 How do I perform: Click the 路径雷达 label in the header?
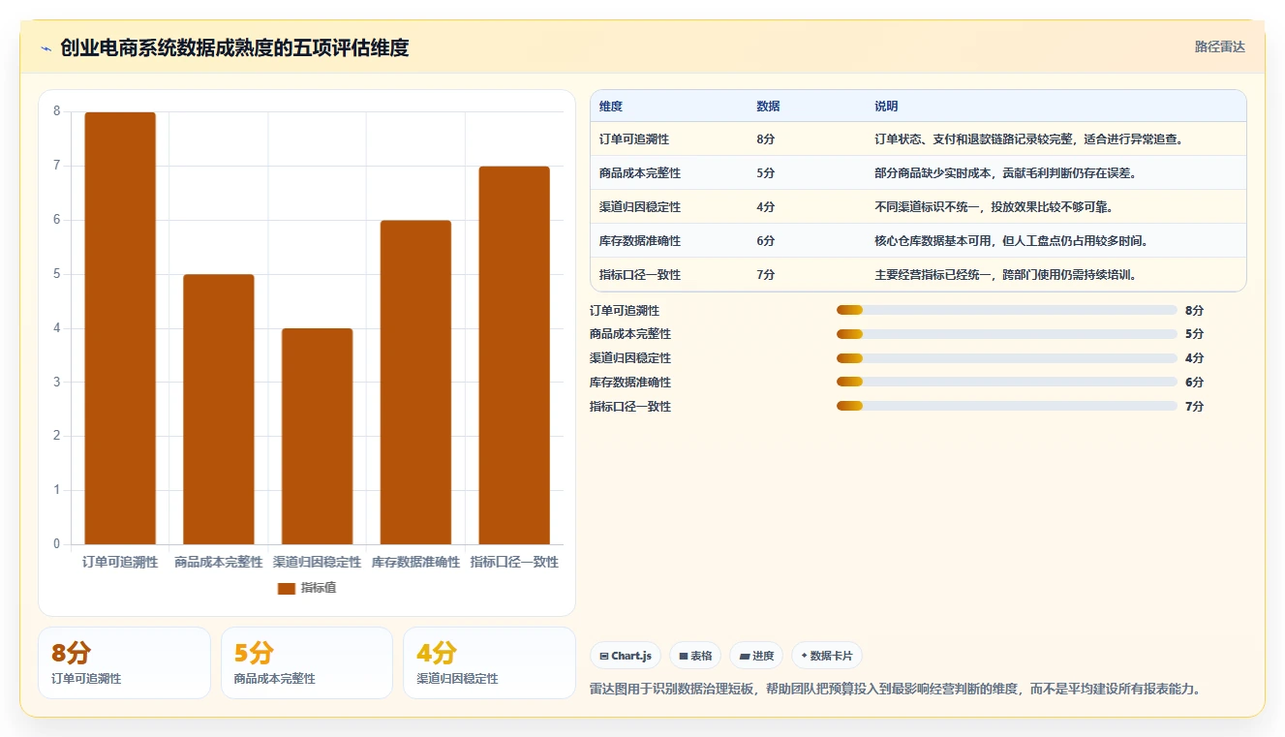point(1219,46)
